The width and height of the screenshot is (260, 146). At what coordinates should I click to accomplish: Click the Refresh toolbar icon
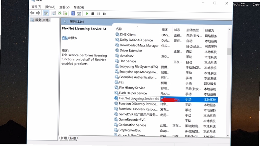(x=59, y=13)
